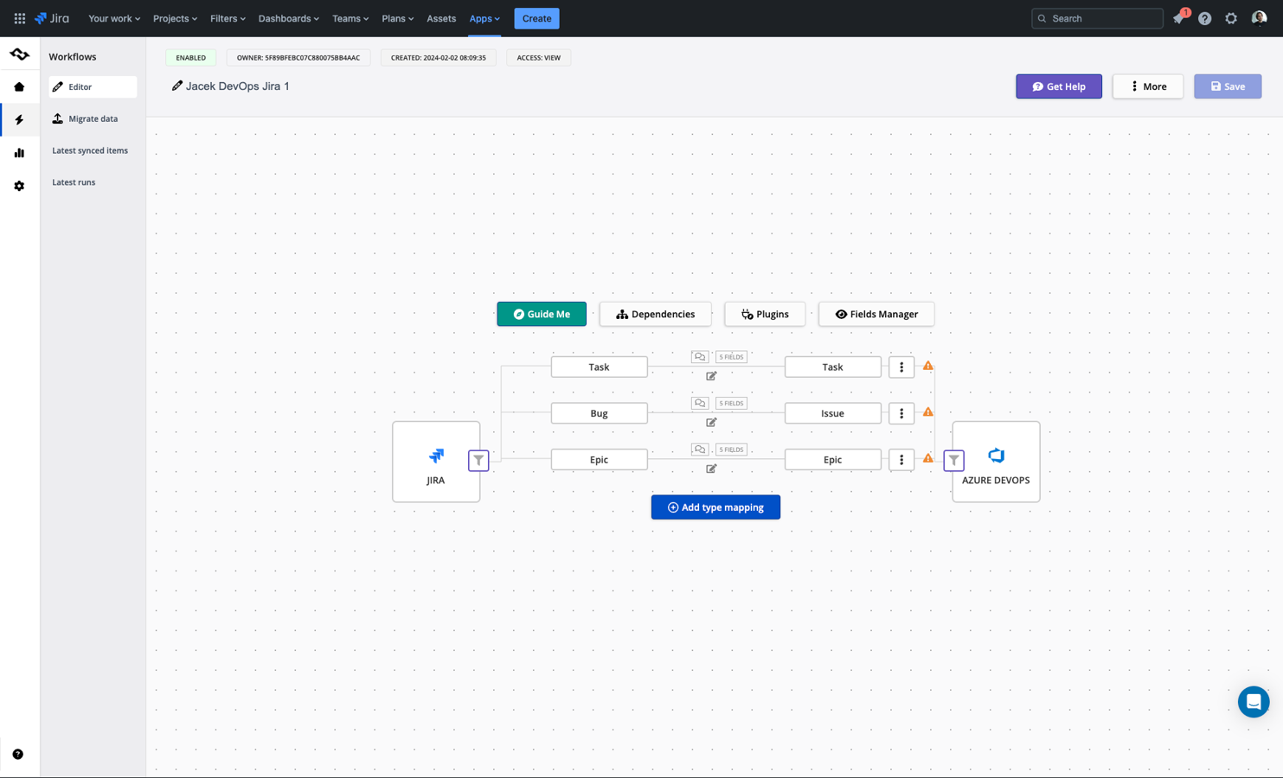The width and height of the screenshot is (1283, 778).
Task: Edit field mapping for Bug row
Action: click(711, 423)
